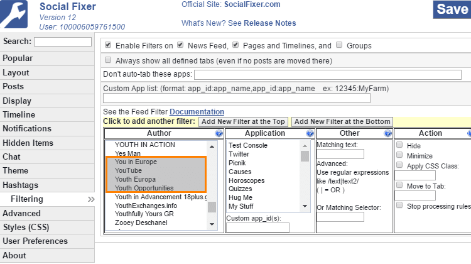Check Apply CSS Class checkbox
The height and width of the screenshot is (264, 471).
click(x=399, y=165)
